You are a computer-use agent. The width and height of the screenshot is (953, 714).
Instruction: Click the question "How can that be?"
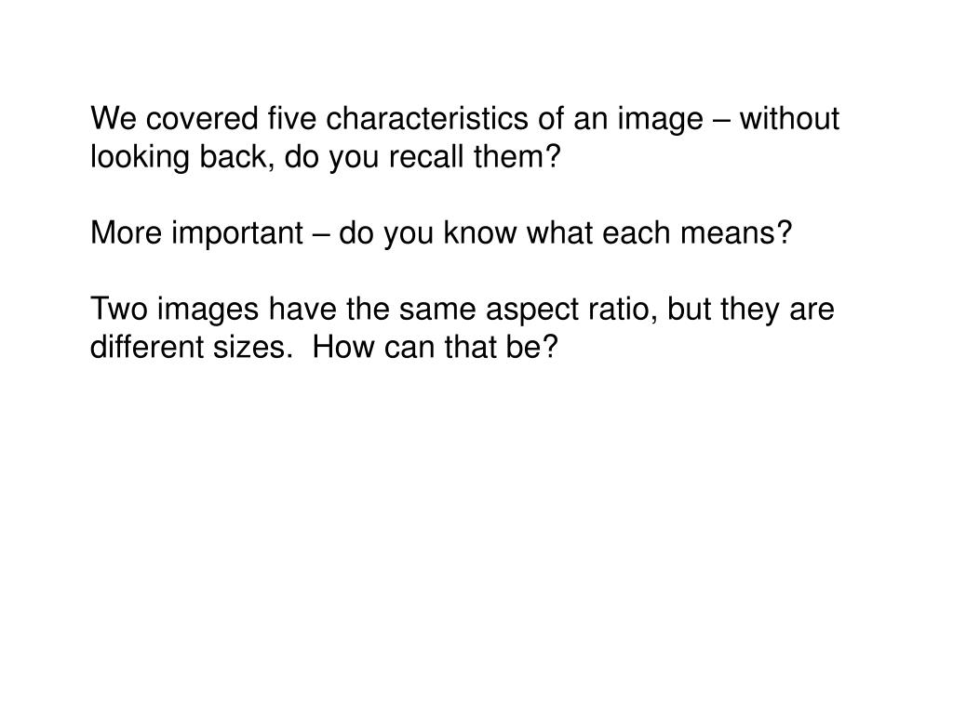[x=436, y=348]
